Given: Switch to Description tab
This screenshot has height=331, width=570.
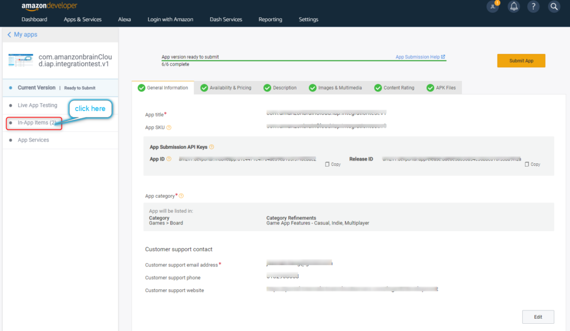Looking at the screenshot, I should pos(280,87).
